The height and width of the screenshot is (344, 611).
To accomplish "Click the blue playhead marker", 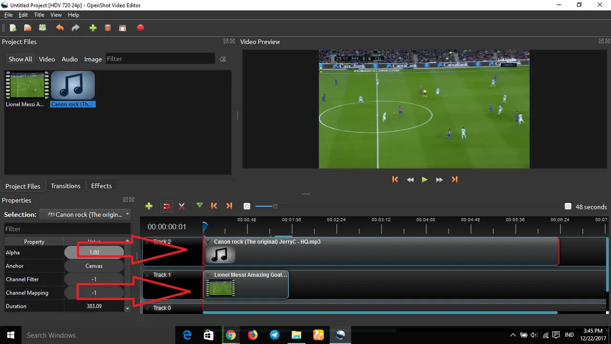I will 205,227.
